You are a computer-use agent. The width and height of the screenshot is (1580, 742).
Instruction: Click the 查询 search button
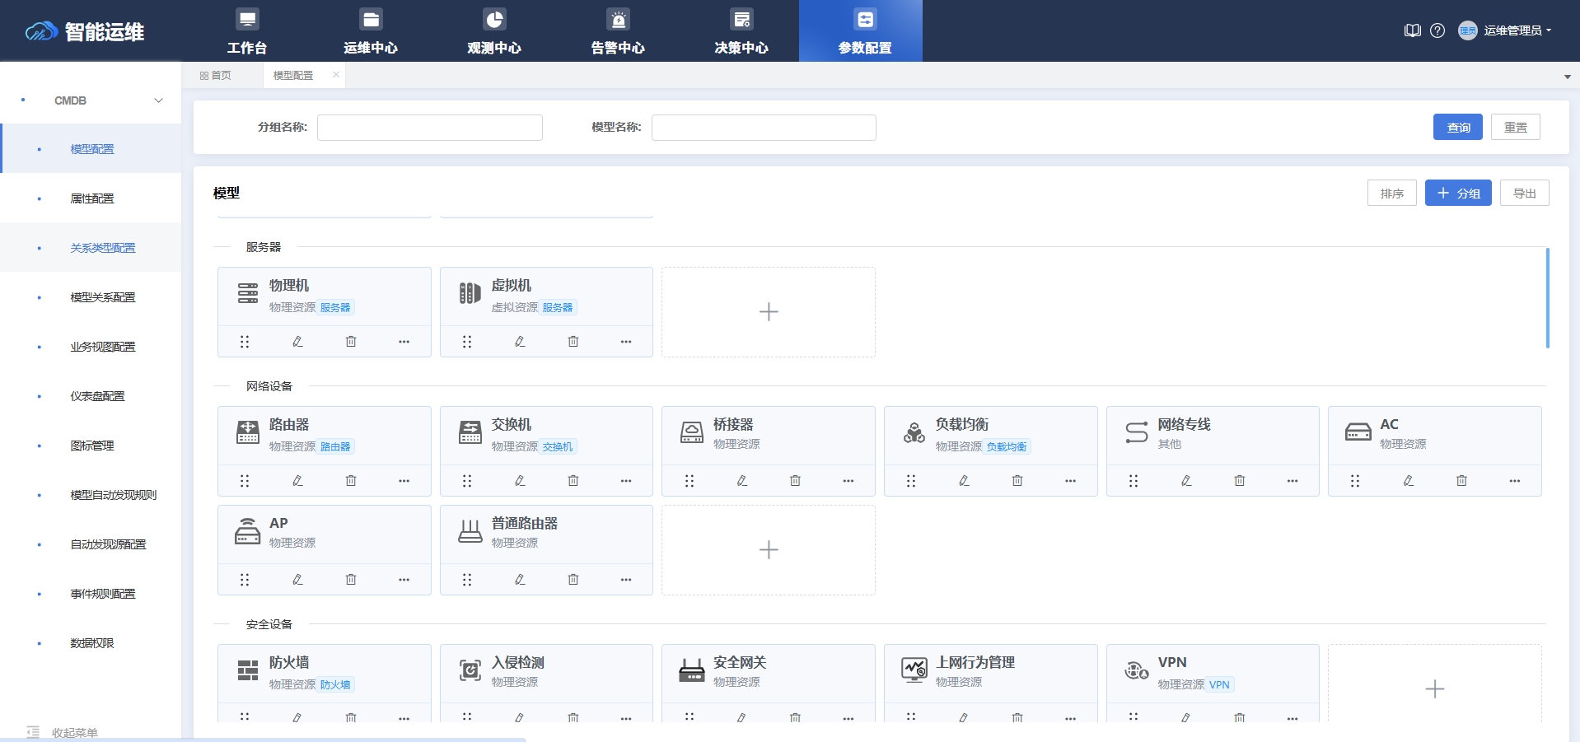coord(1457,127)
